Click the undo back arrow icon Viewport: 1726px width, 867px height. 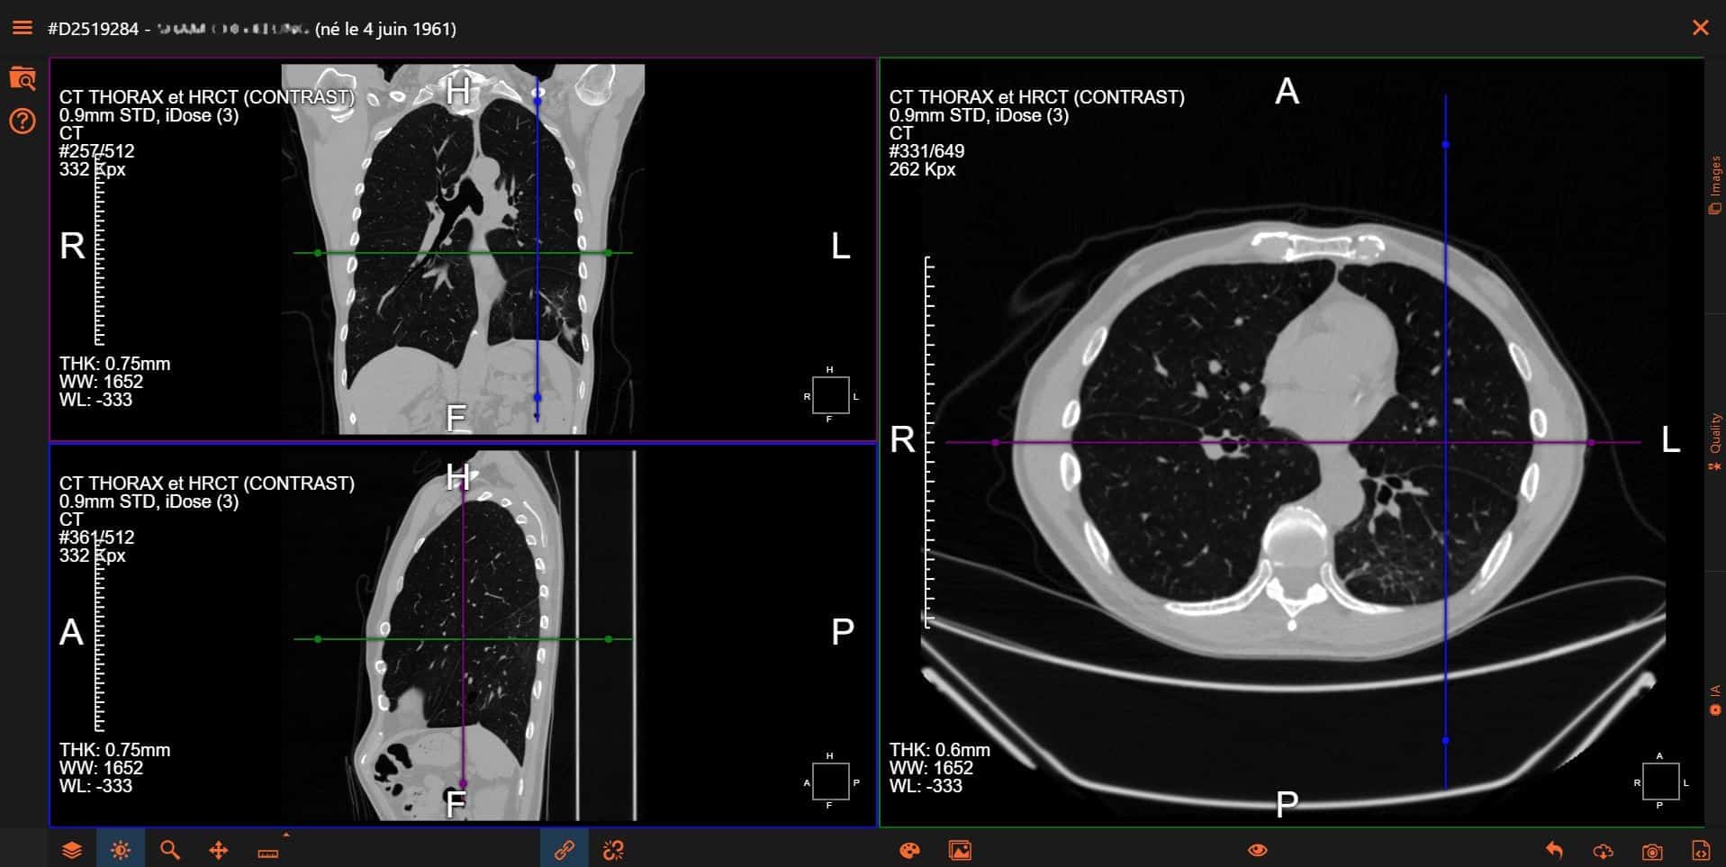1554,850
